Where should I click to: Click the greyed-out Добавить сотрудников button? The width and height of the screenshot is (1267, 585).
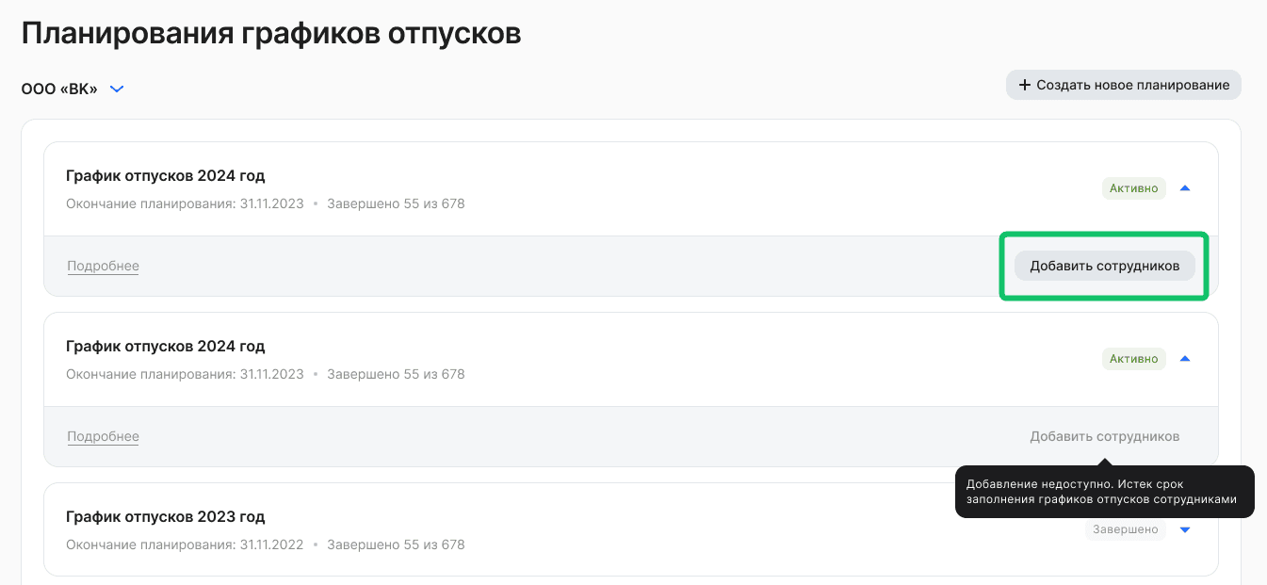click(1104, 436)
